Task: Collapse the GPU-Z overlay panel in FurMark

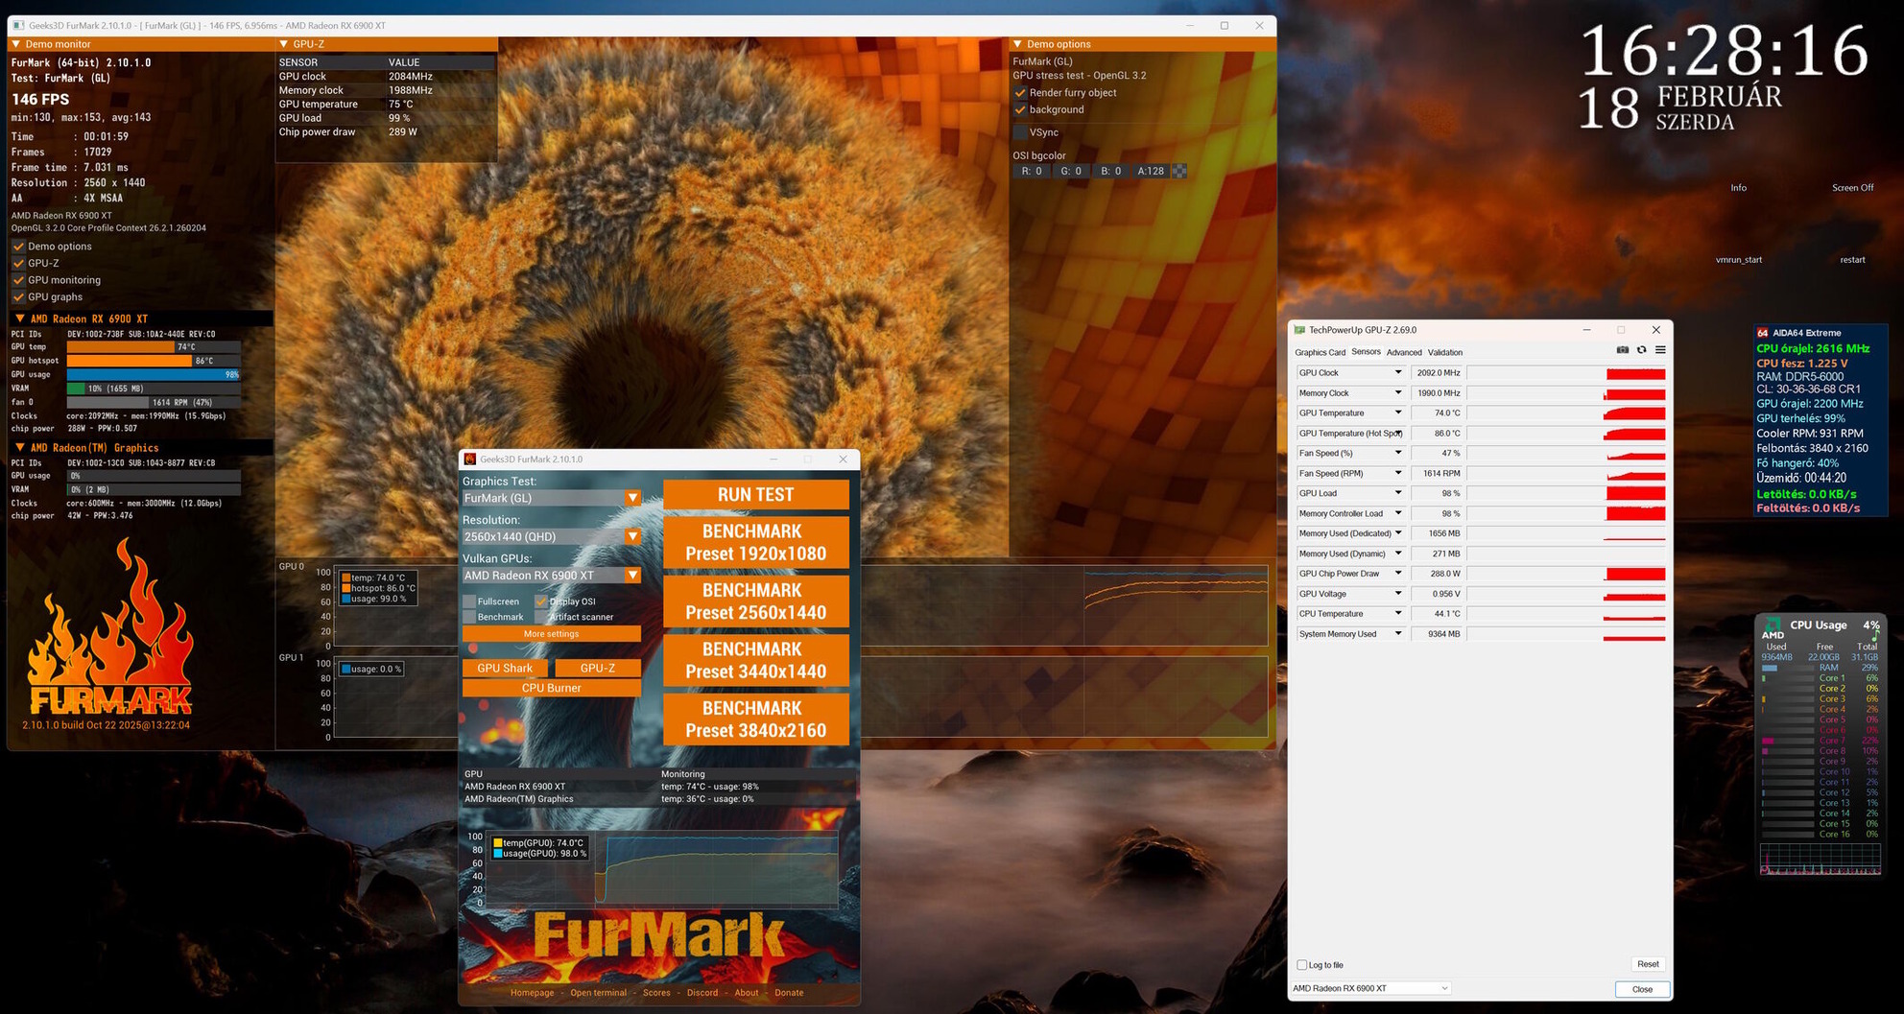Action: (284, 44)
